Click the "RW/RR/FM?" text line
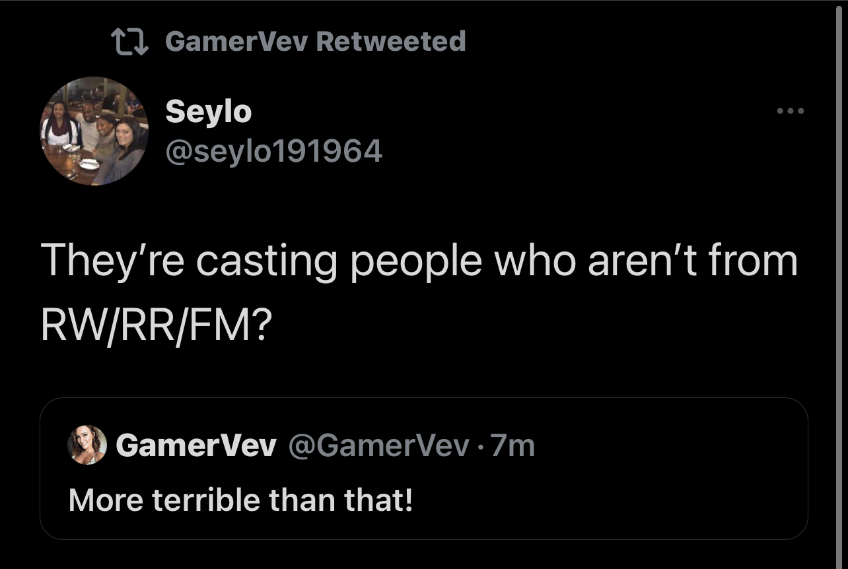The height and width of the screenshot is (569, 848). 155,324
